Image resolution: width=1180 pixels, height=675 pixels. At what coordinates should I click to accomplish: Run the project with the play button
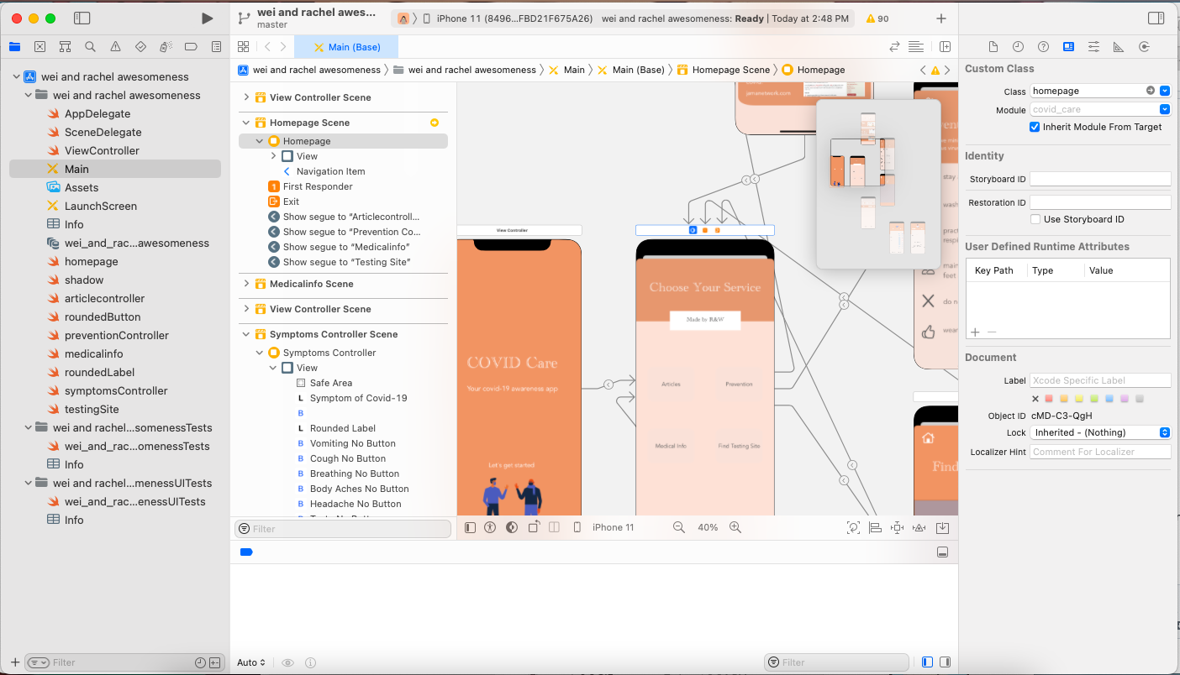click(208, 18)
